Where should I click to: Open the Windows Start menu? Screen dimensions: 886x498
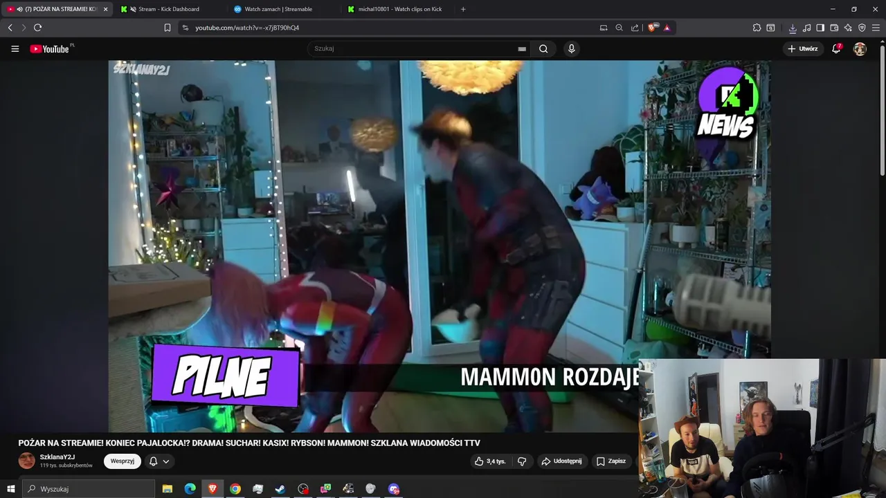pyautogui.click(x=10, y=489)
